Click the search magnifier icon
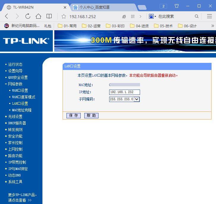 [197, 16]
